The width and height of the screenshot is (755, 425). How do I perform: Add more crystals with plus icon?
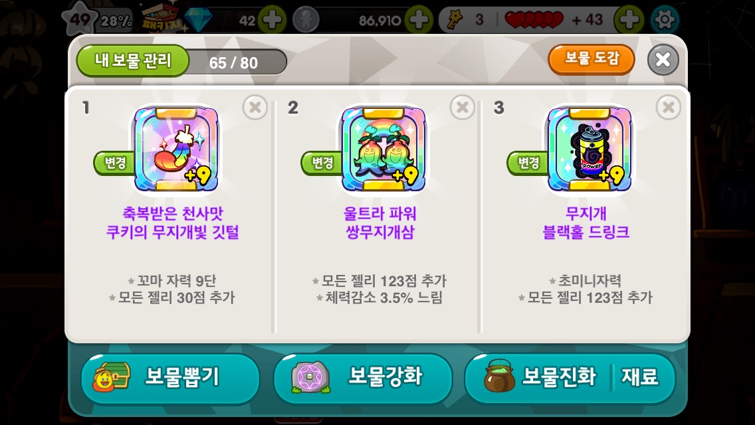click(x=272, y=20)
